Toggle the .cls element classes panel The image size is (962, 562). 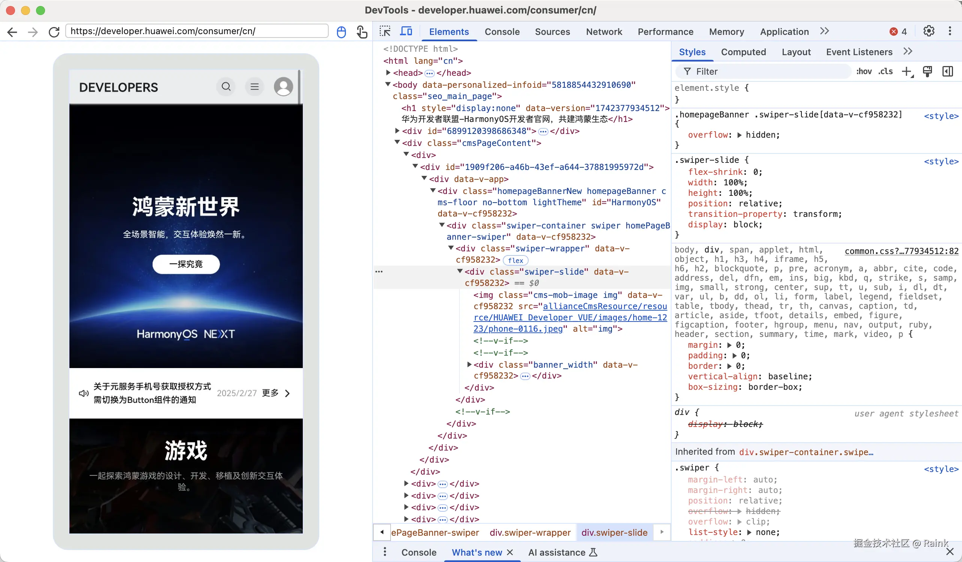pyautogui.click(x=885, y=71)
